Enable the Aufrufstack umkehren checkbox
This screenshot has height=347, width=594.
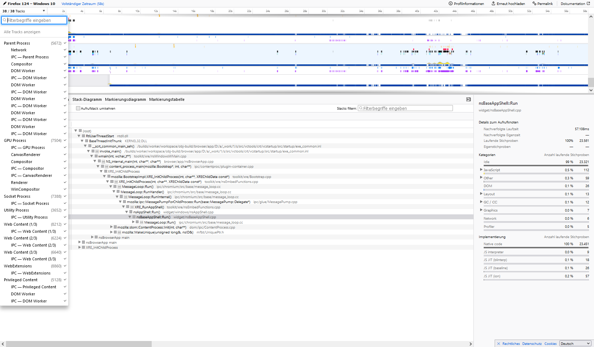click(78, 108)
